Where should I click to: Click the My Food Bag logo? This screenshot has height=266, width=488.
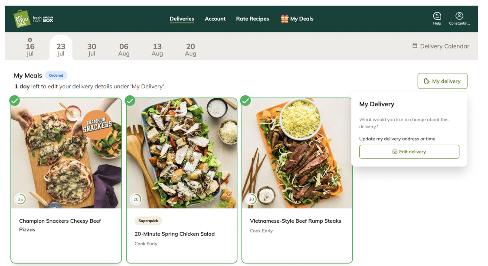pos(22,19)
